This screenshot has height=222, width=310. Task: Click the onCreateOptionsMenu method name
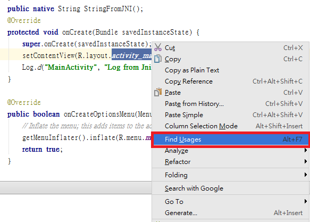coord(99,114)
